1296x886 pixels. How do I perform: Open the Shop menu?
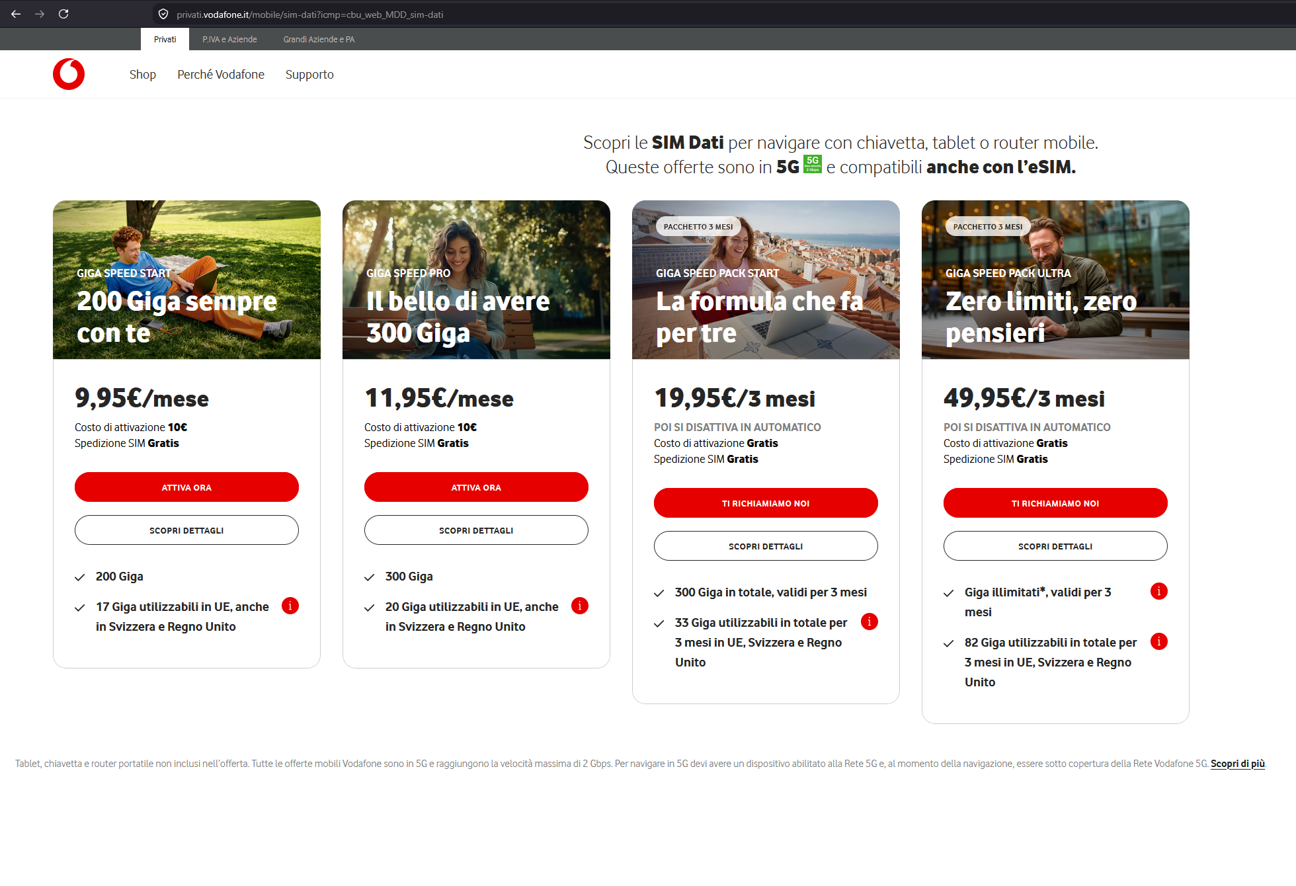(x=143, y=75)
